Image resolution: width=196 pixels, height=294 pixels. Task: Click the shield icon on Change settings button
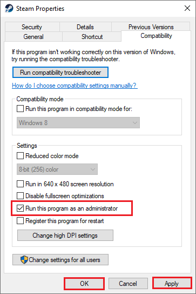tap(24, 260)
